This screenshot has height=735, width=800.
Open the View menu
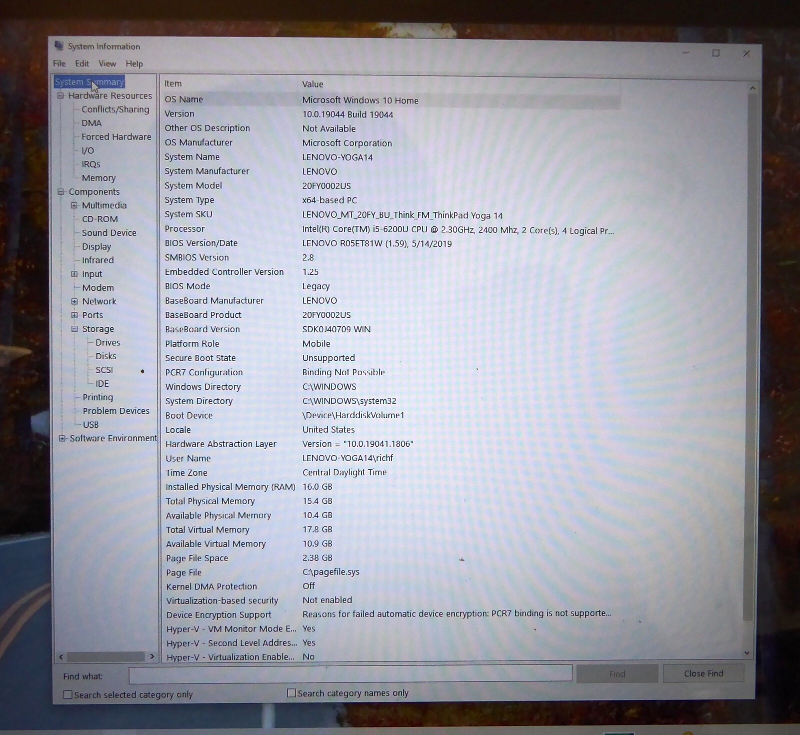click(107, 63)
